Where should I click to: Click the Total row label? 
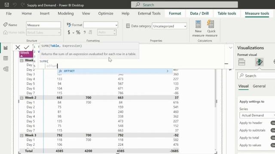coord(29,151)
